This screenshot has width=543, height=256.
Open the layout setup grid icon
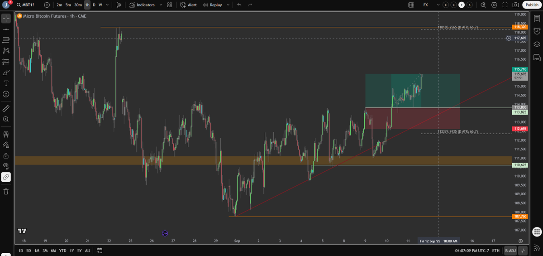[411, 5]
